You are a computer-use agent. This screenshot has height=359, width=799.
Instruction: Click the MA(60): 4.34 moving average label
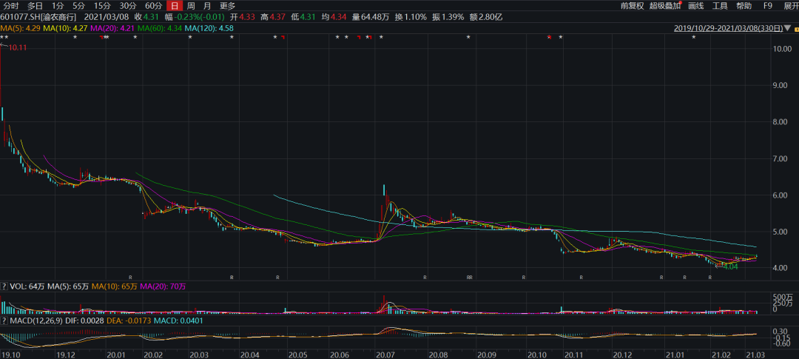(160, 28)
